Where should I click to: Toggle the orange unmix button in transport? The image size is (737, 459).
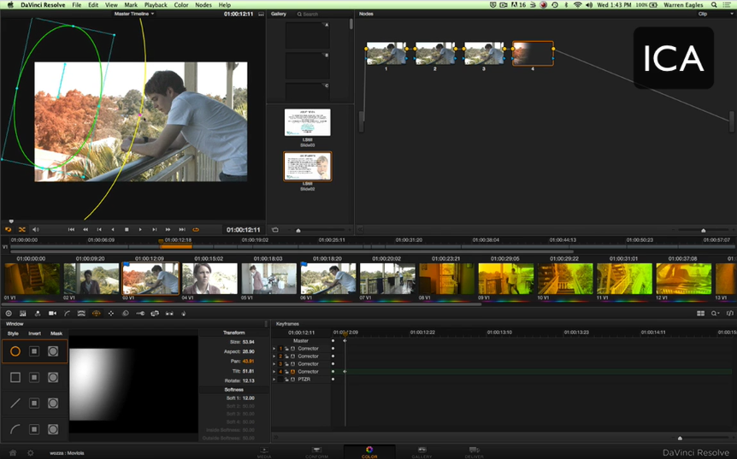pos(21,230)
